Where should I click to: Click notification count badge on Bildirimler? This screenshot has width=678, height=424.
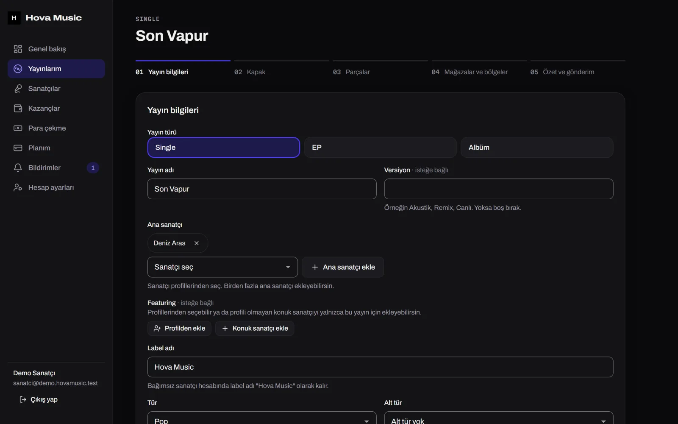coord(93,168)
